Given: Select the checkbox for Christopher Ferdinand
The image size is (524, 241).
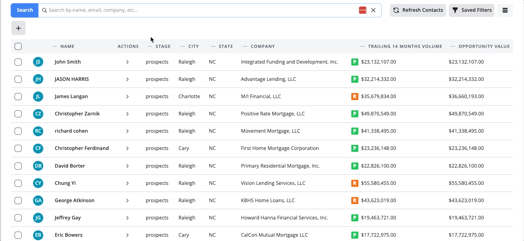Looking at the screenshot, I should [x=18, y=148].
